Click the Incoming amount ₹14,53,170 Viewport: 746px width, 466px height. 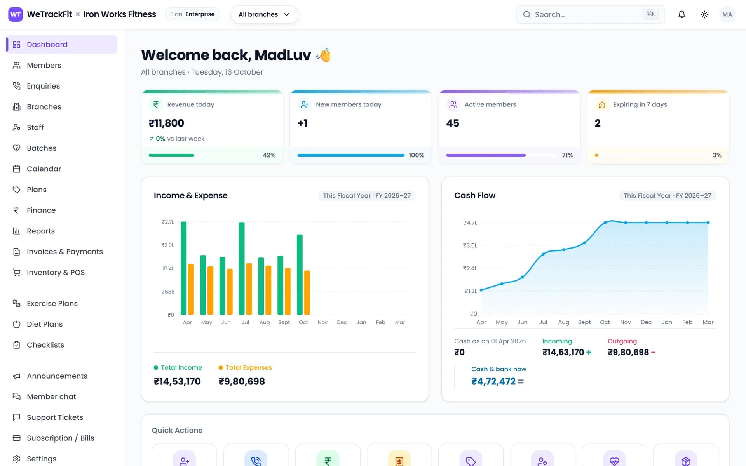(563, 352)
